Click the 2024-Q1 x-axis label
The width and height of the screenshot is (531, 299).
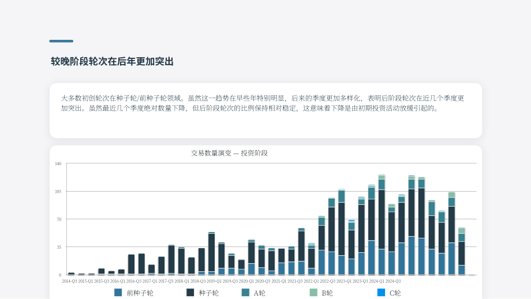pos(376,281)
